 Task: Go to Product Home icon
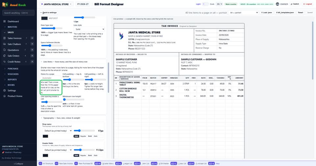[x=4, y=96]
